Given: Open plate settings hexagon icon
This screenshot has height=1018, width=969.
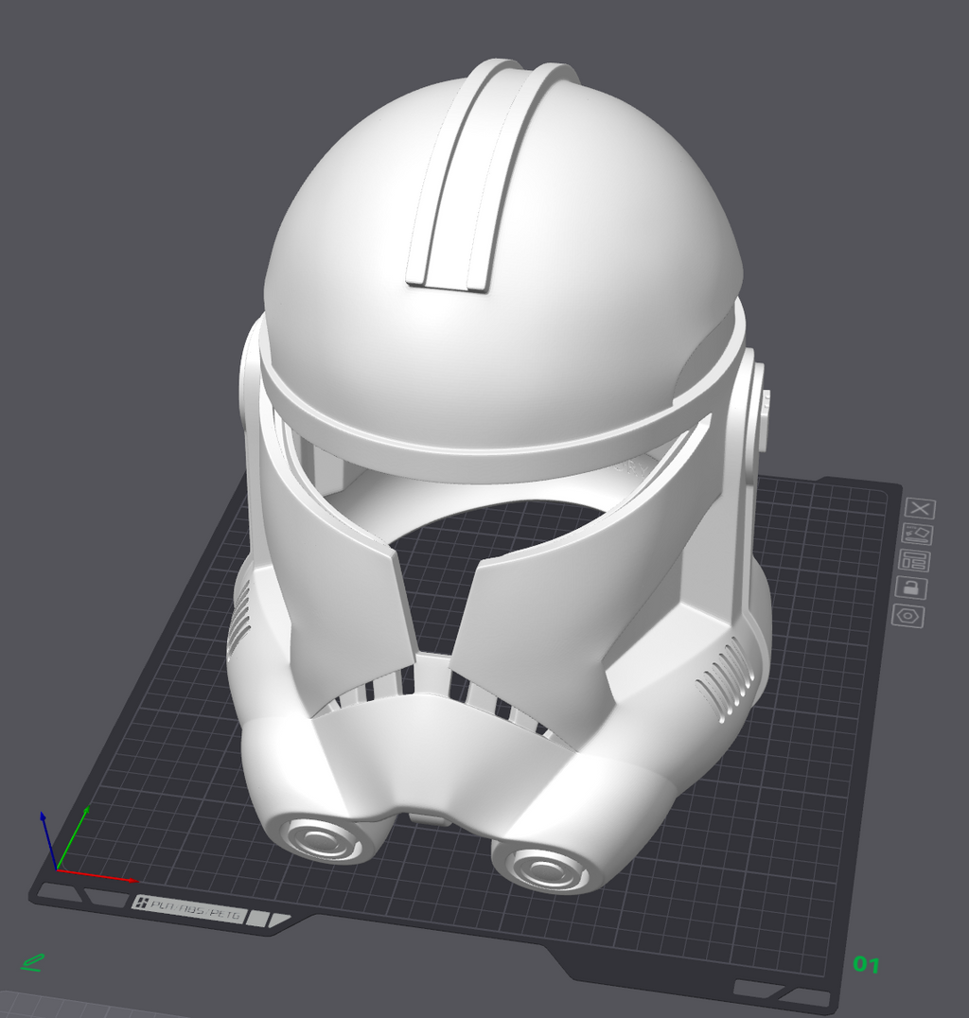Looking at the screenshot, I should (907, 616).
